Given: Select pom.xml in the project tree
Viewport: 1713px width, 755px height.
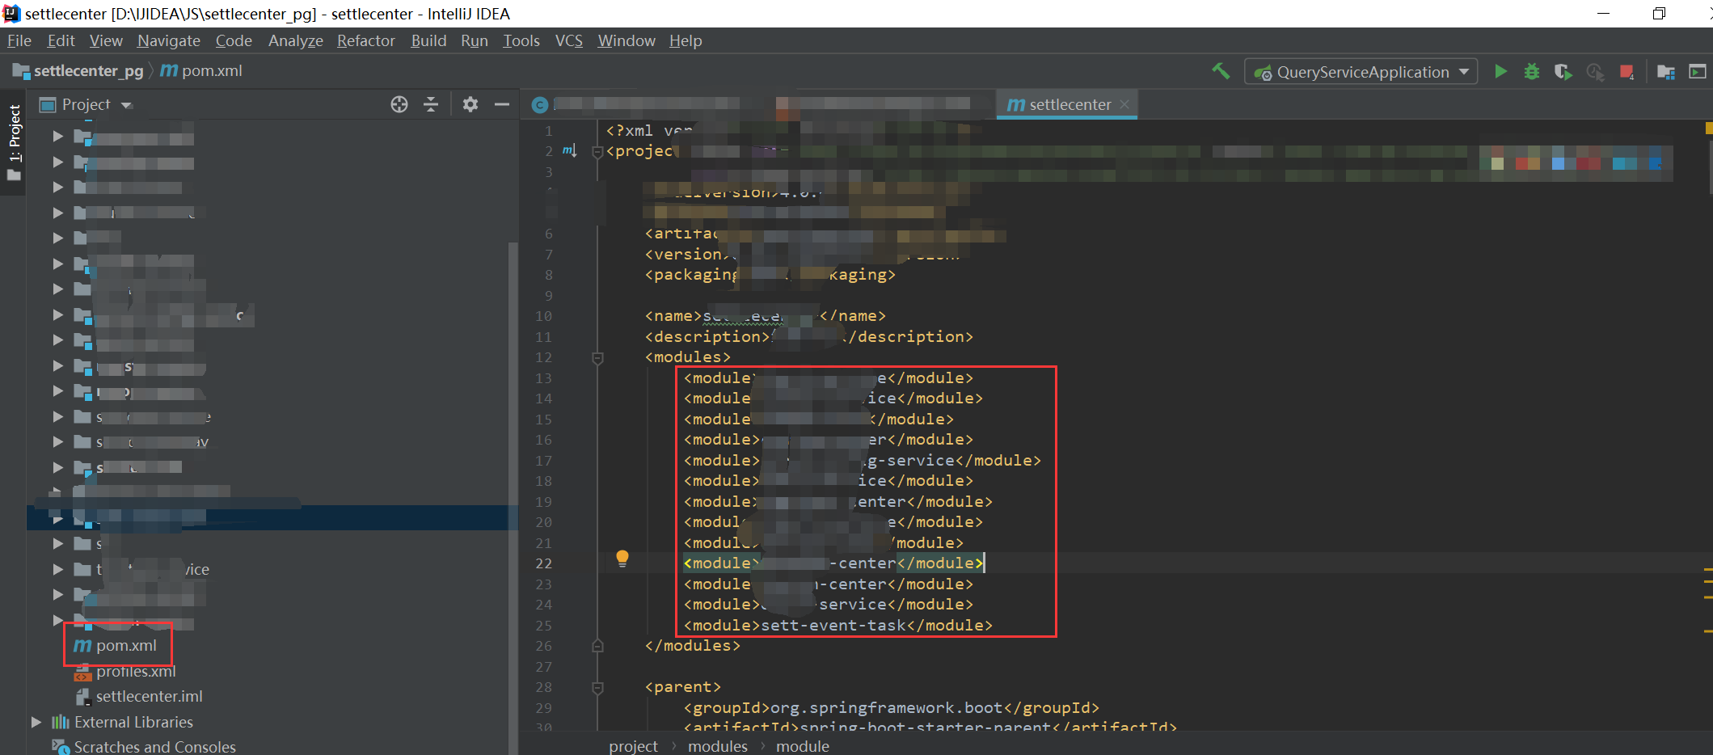Looking at the screenshot, I should pos(125,645).
